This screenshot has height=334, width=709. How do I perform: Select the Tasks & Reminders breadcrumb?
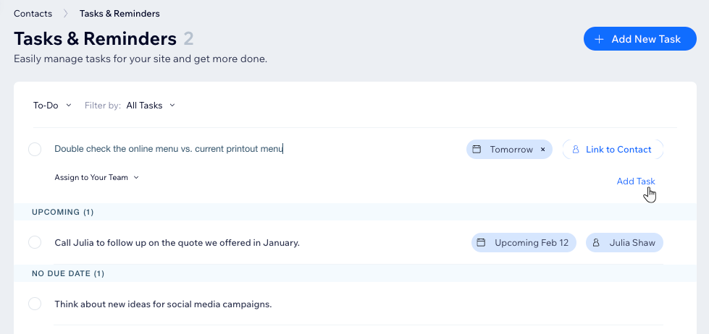tap(119, 14)
